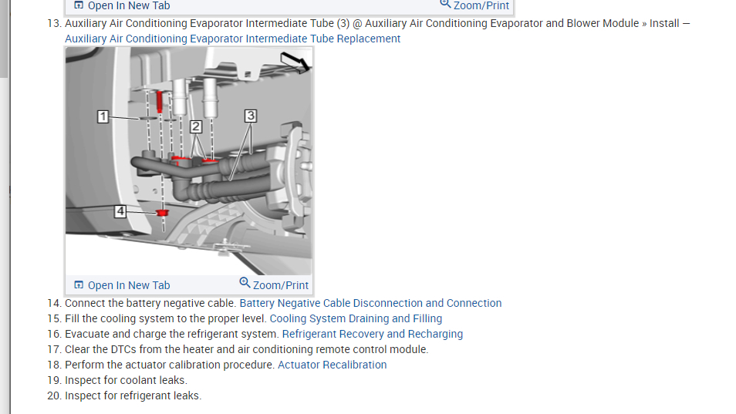Select callout number 4 near the red bolt

[x=120, y=211]
